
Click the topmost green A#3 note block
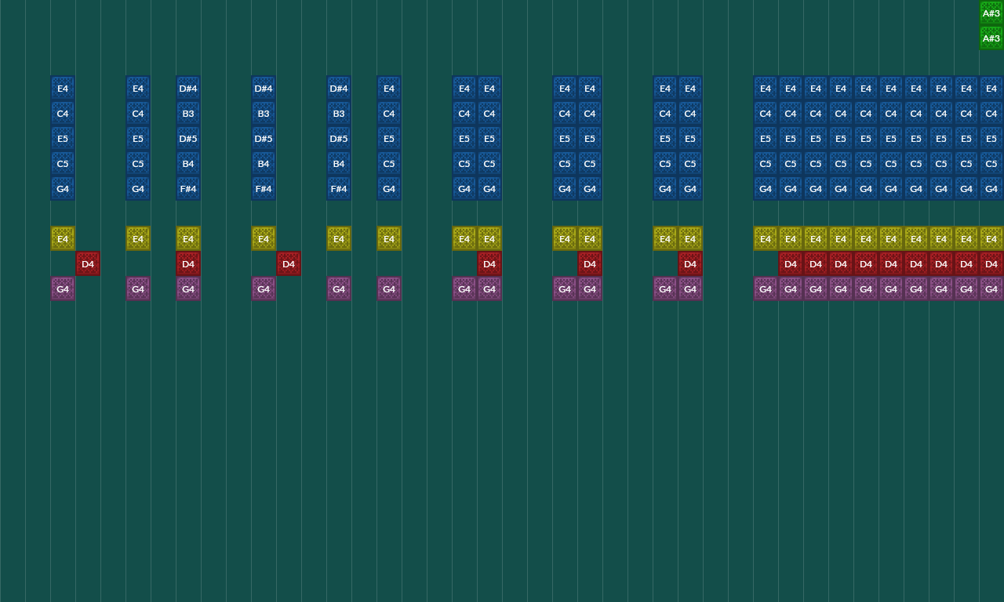pos(991,13)
